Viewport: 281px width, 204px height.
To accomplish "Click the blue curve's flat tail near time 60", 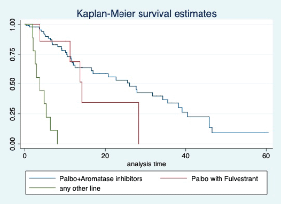I will 240,133.
